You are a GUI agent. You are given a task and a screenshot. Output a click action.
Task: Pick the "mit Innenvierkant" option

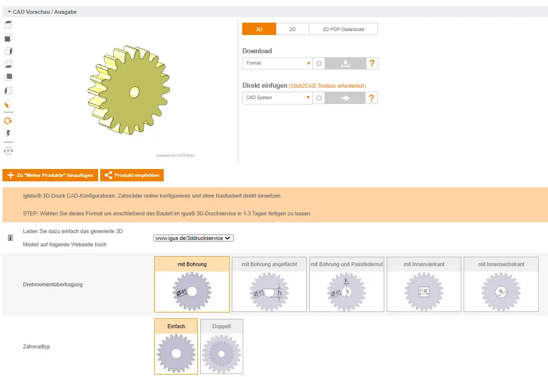(x=424, y=284)
